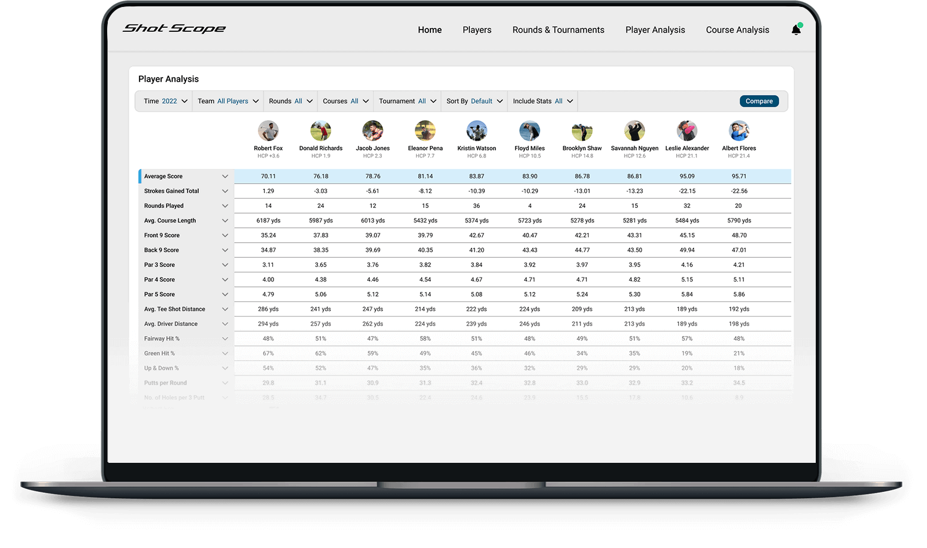Open the Team All Players dropdown
The width and height of the screenshot is (927, 548).
pos(228,101)
